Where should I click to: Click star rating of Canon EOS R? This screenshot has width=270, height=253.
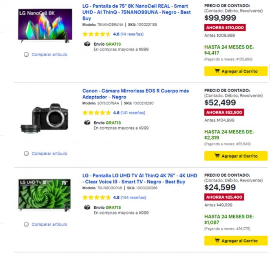[x=96, y=113]
